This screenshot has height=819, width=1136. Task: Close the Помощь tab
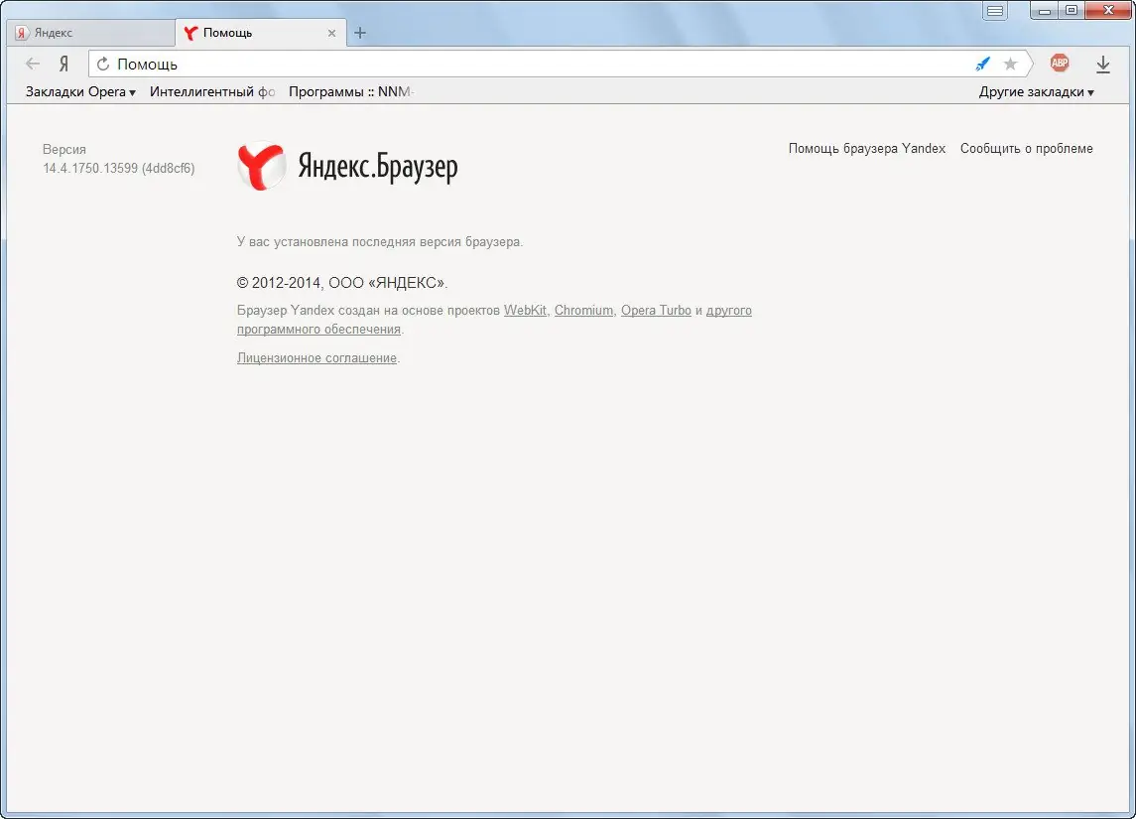pyautogui.click(x=331, y=33)
